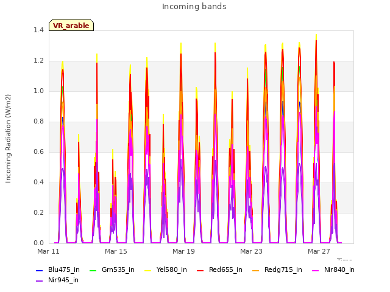Click the 0.6 y-axis tick label
This screenshot has height=292, width=390.
[38, 152]
